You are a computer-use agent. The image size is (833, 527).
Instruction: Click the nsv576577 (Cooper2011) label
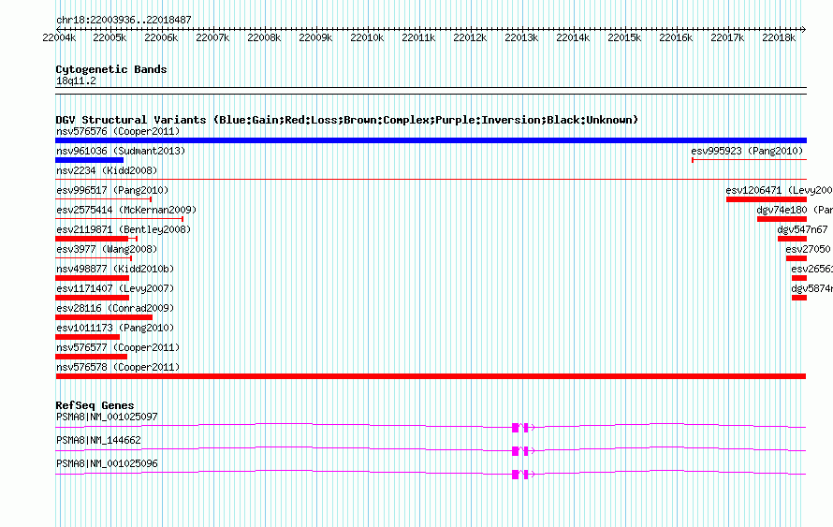(x=118, y=347)
